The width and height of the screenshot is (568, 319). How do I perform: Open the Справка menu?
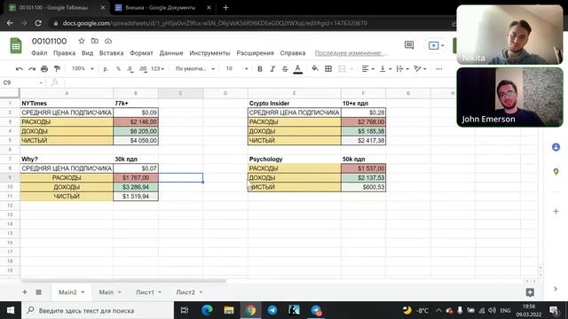coord(293,53)
